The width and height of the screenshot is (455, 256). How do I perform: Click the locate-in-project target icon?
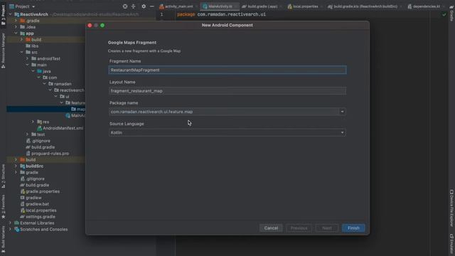[125, 6]
